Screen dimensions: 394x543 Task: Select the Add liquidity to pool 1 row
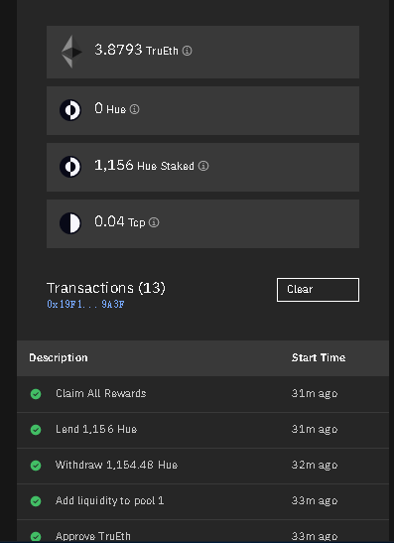click(202, 501)
